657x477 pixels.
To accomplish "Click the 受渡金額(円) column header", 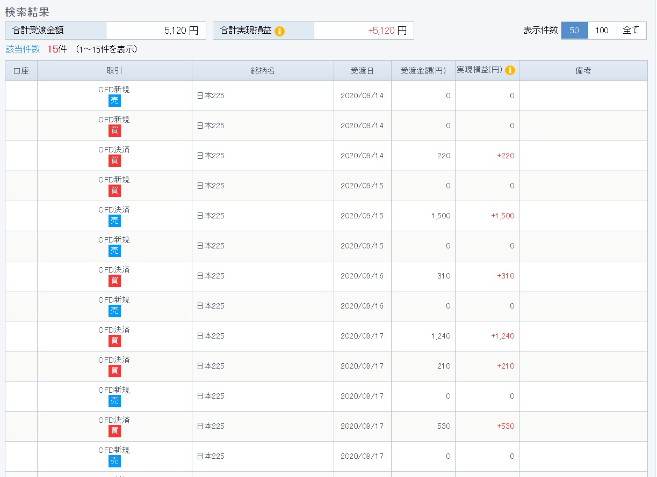I will (423, 71).
